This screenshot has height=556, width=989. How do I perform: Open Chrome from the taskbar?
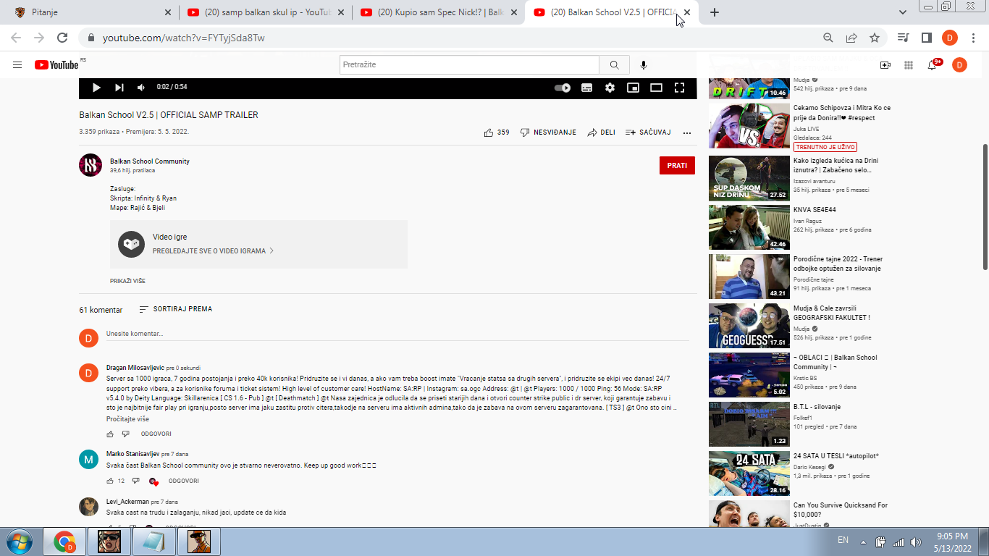[x=64, y=542]
